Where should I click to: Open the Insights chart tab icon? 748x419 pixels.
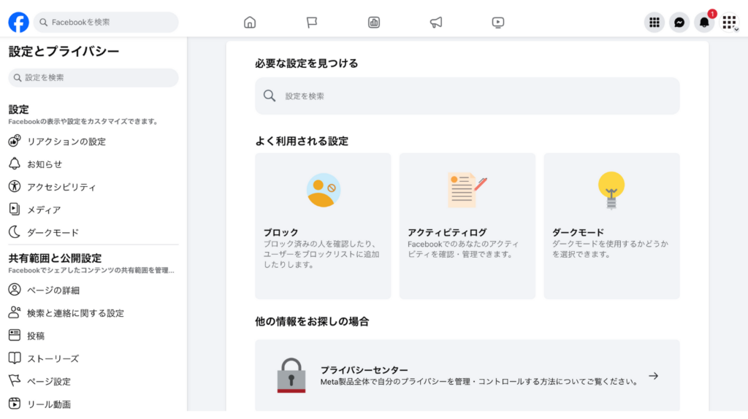pos(373,23)
